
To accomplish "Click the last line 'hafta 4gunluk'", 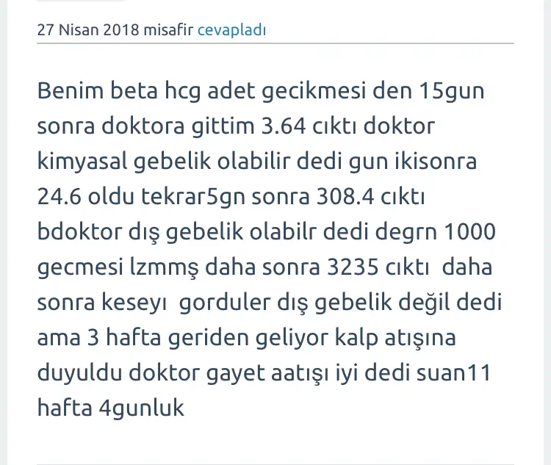I will tap(111, 408).
